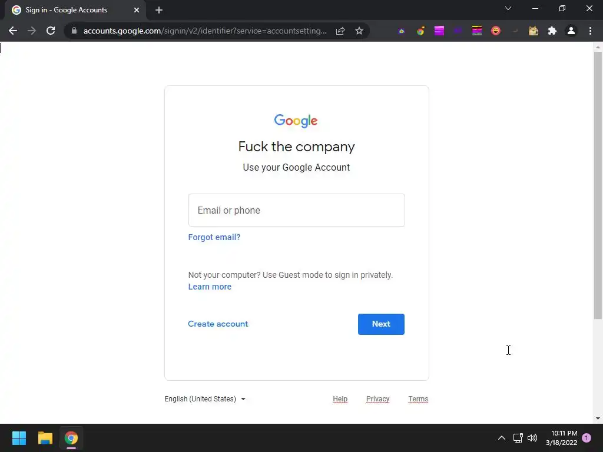Screen dimensions: 603x452
Task: Click the address bar URL
Action: pyautogui.click(x=204, y=31)
